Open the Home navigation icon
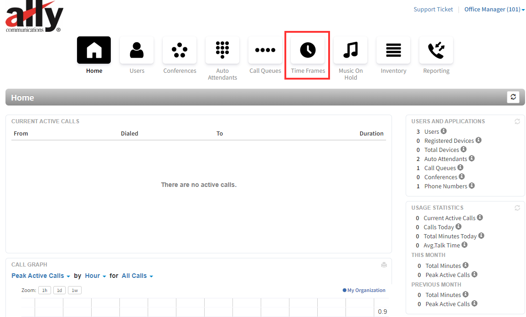The height and width of the screenshot is (317, 526). (x=94, y=50)
